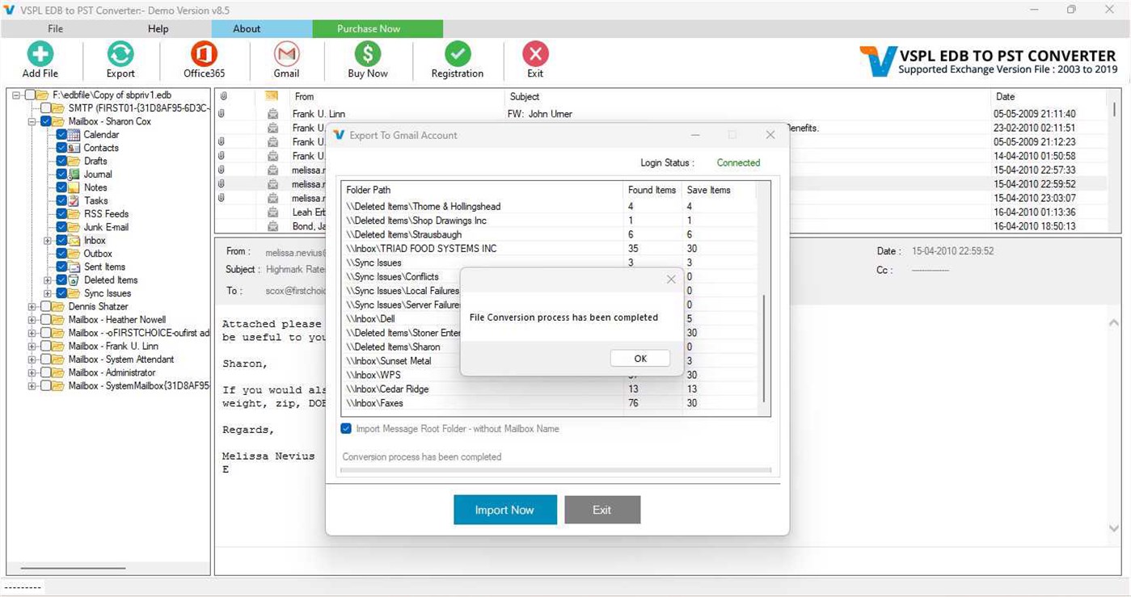Open the File menu
This screenshot has height=597, width=1131.
(54, 28)
